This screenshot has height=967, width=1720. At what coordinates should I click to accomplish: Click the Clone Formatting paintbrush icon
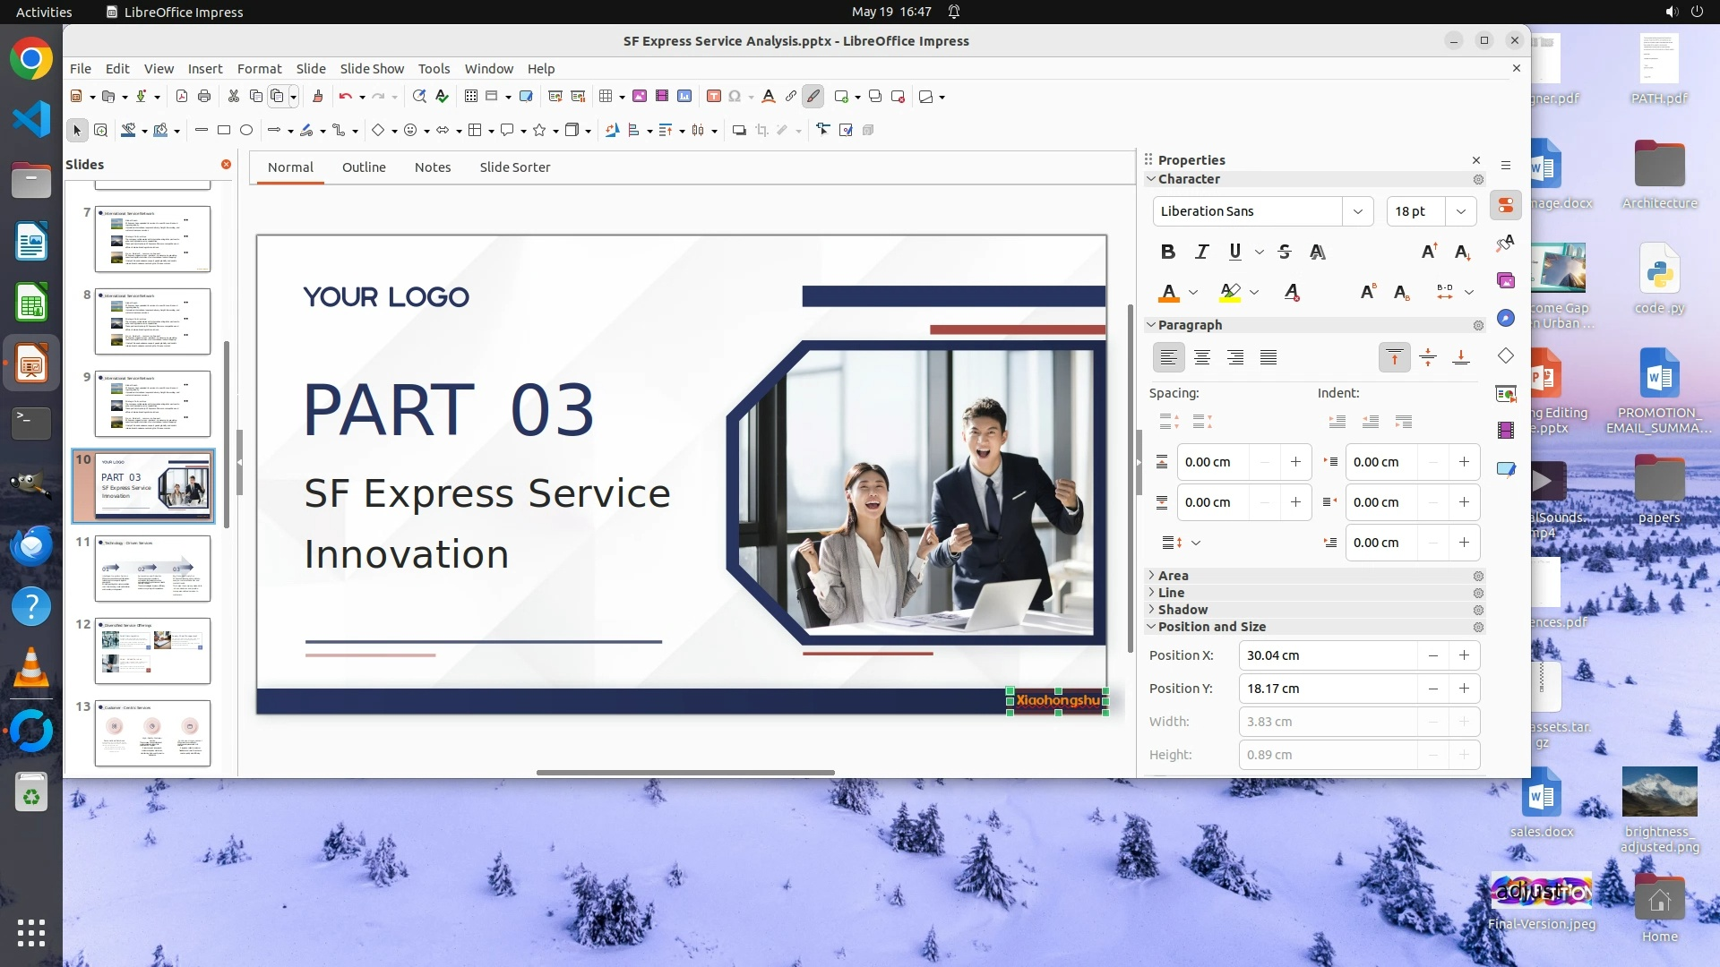pos(317,97)
